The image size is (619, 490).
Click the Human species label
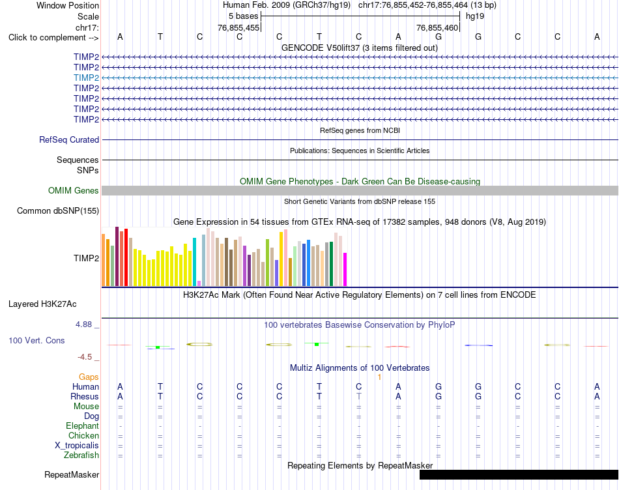(85, 386)
